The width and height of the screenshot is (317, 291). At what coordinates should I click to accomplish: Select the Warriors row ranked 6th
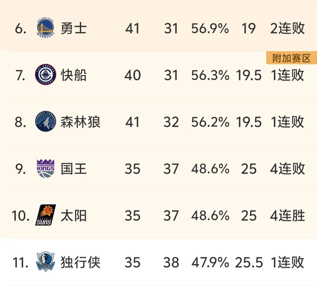coord(158,28)
